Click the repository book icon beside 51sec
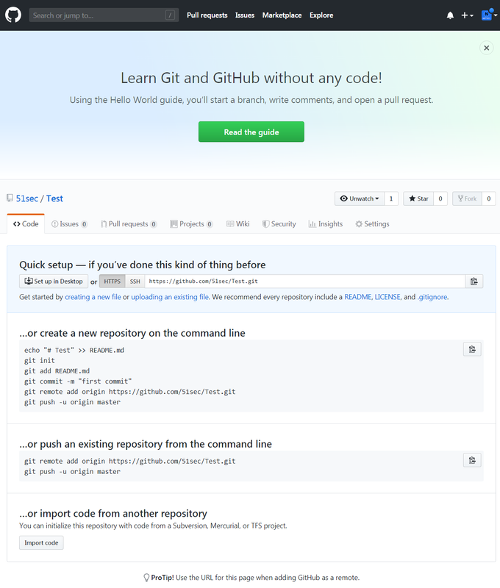Viewport: 500px width, 588px height. click(10, 198)
